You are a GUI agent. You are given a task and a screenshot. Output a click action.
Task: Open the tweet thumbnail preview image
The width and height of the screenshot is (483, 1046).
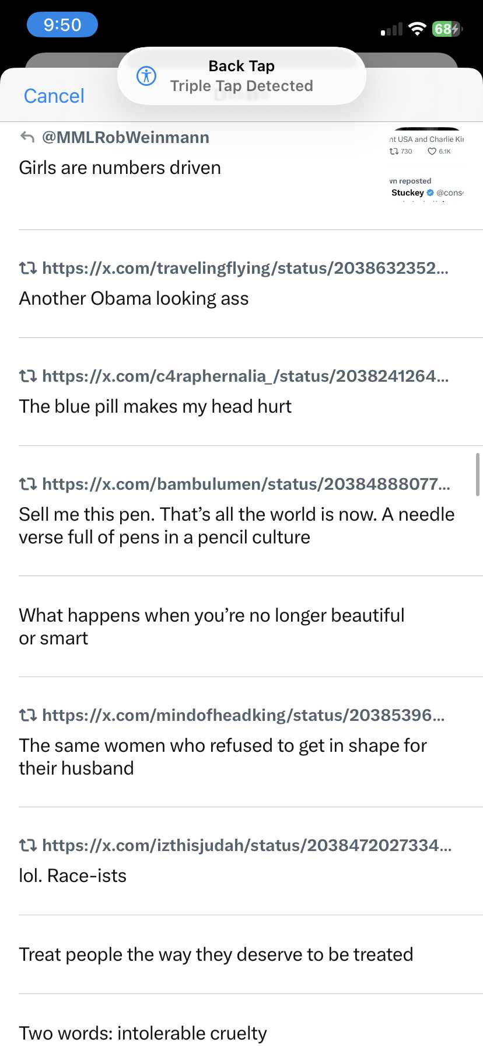tap(426, 165)
